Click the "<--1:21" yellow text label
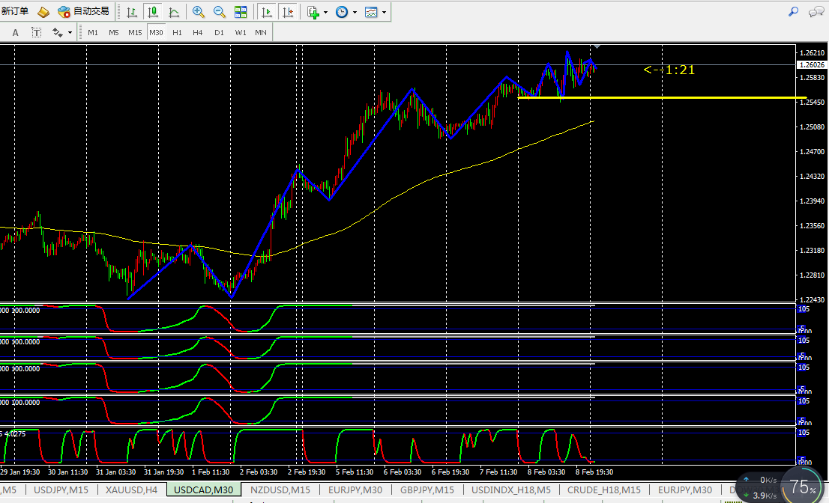This screenshot has width=829, height=503. tap(669, 70)
